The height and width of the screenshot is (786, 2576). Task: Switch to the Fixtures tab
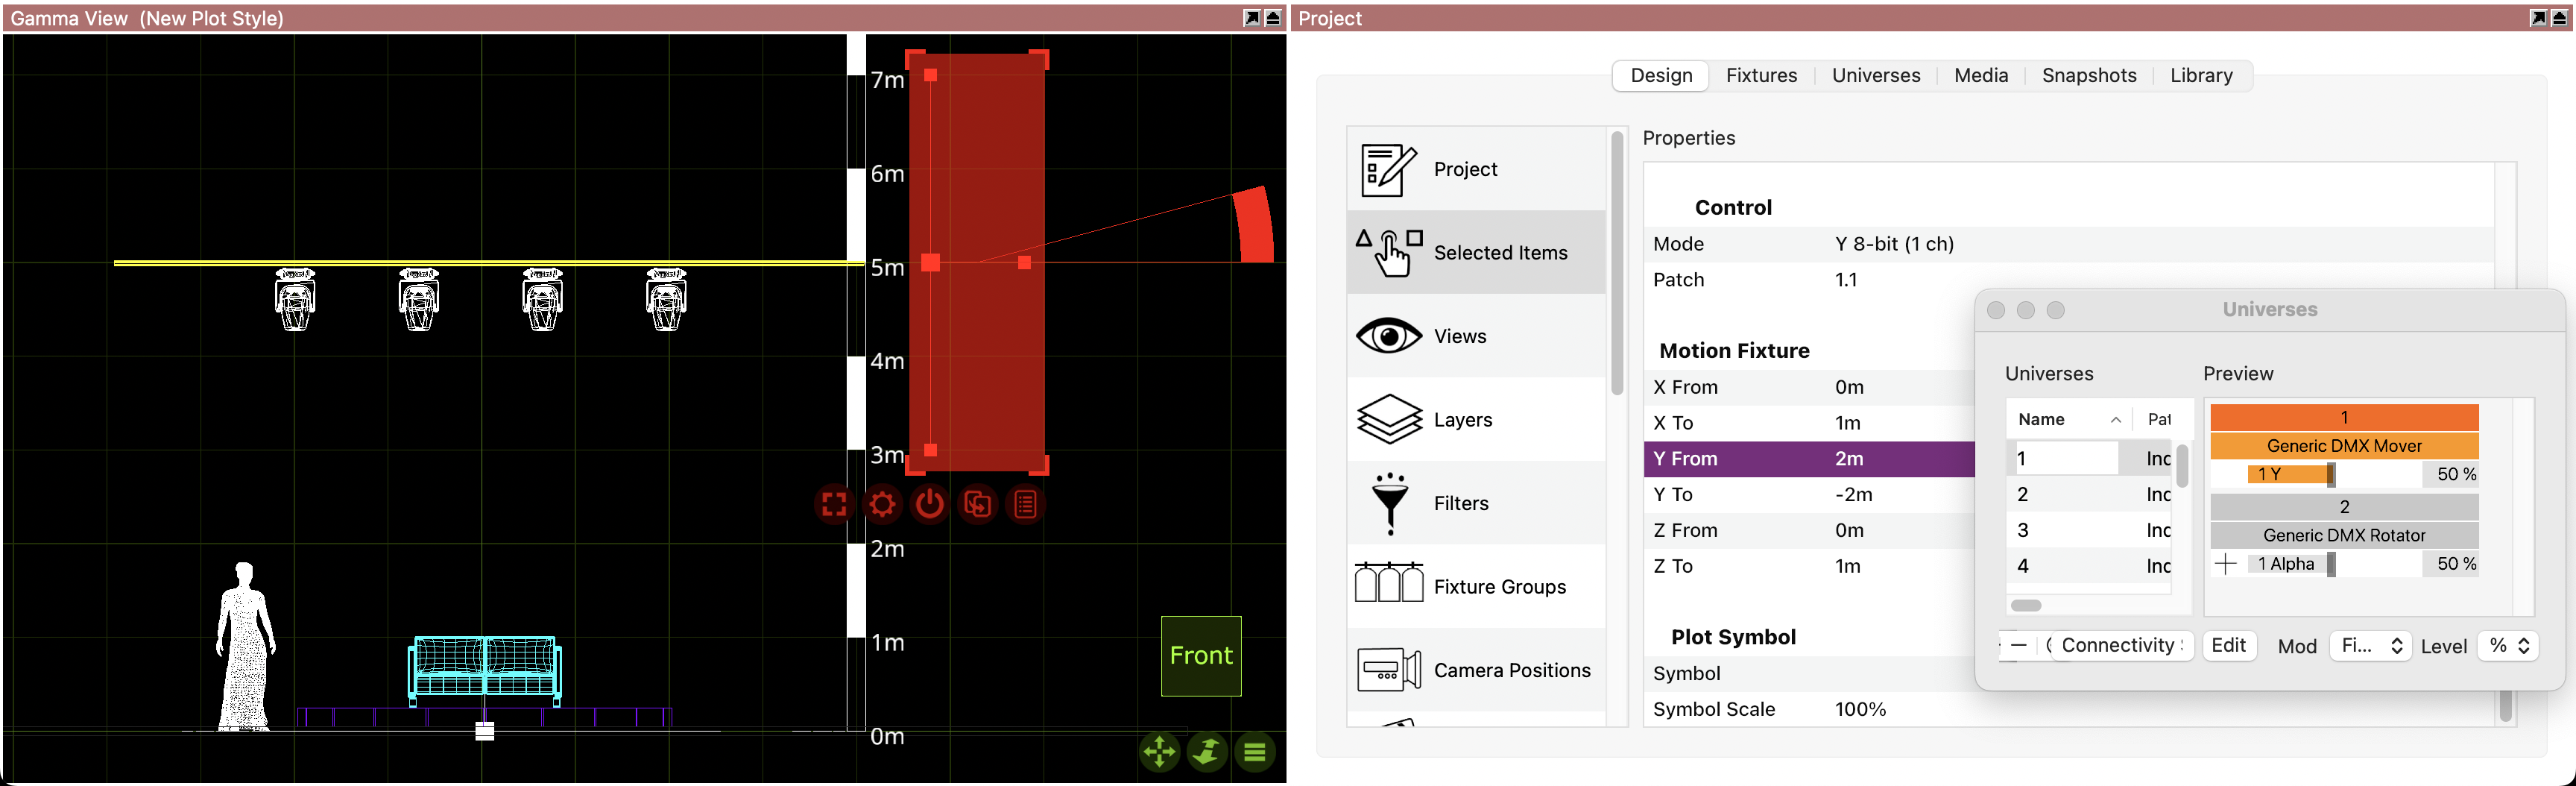(x=1760, y=76)
